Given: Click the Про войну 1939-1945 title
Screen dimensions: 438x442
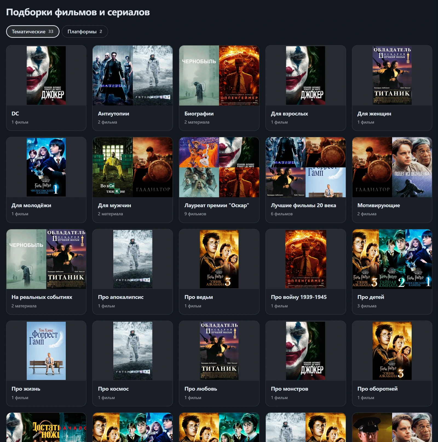Looking at the screenshot, I should point(299,297).
